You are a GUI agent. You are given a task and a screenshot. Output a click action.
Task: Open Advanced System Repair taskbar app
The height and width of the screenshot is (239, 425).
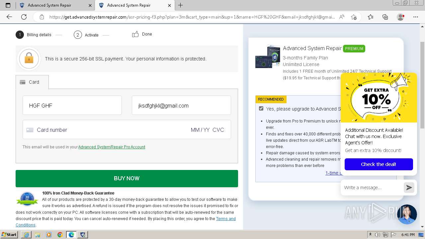coord(83,235)
